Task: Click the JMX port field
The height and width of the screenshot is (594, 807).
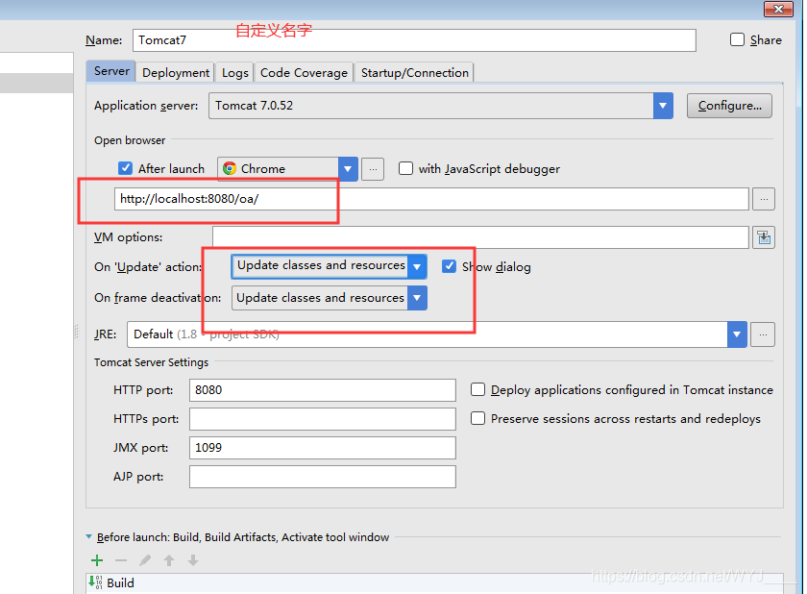Action: click(x=323, y=448)
